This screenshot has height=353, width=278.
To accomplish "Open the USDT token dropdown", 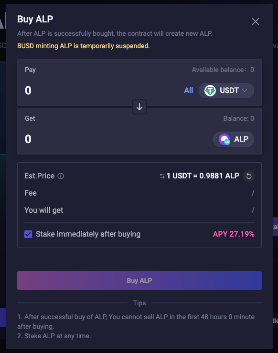I will [x=226, y=91].
